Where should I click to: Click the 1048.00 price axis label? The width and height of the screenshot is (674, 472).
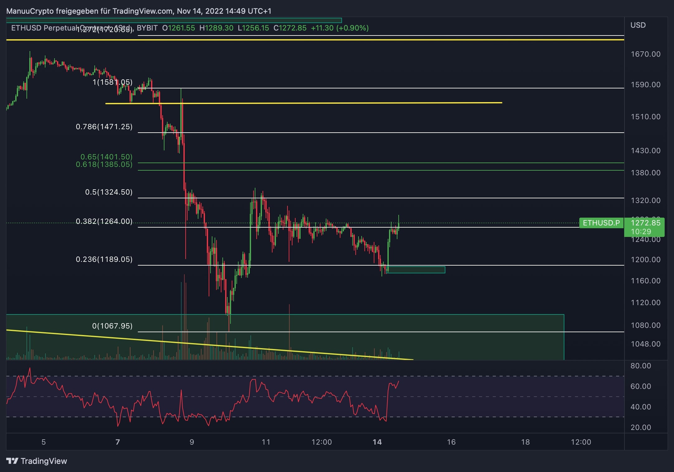pos(645,344)
